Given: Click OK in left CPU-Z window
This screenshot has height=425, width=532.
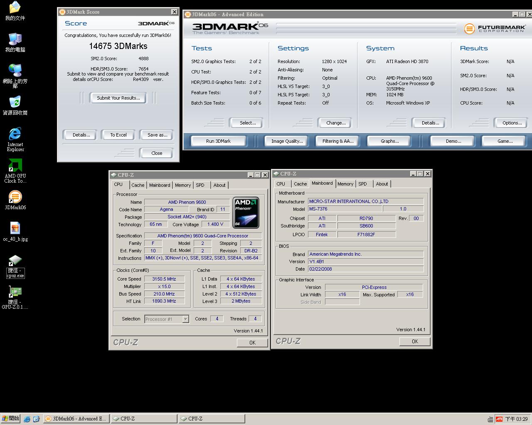Looking at the screenshot, I should pyautogui.click(x=252, y=343).
